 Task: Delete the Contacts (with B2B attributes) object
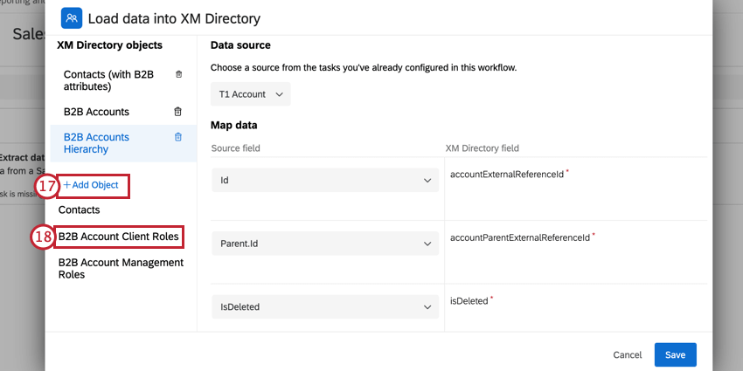click(178, 74)
